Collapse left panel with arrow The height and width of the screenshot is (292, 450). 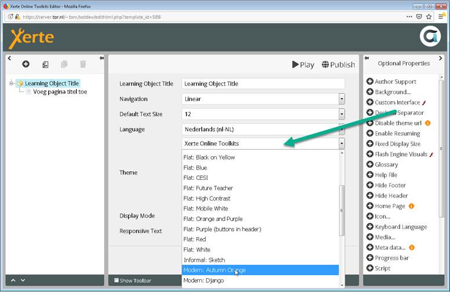(x=9, y=58)
